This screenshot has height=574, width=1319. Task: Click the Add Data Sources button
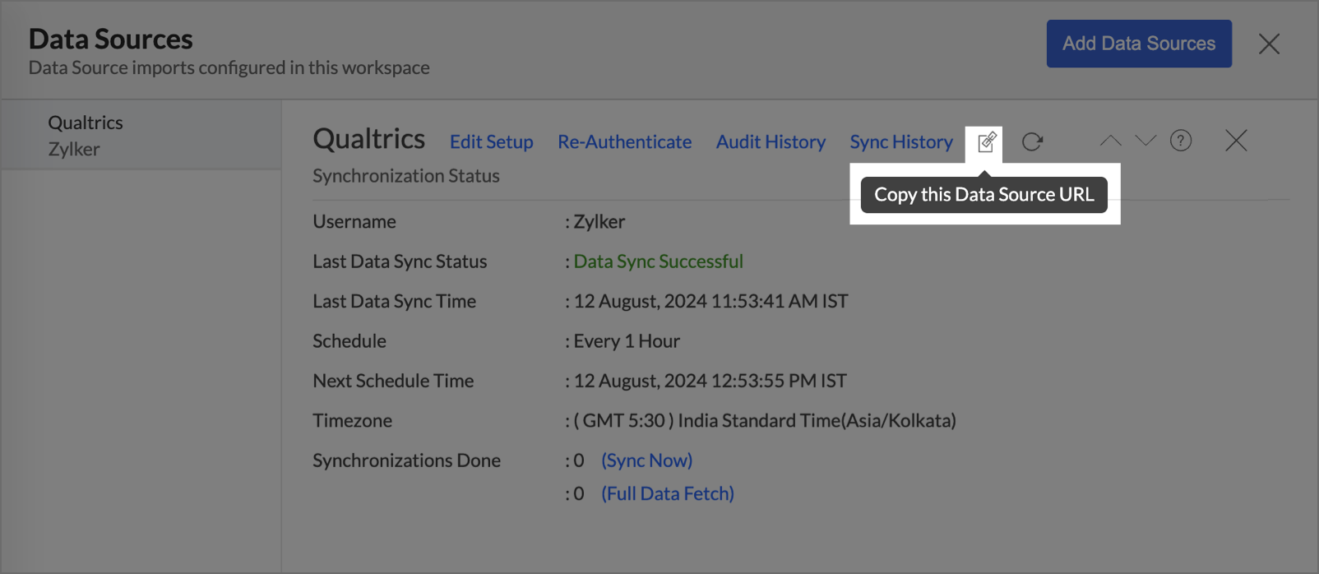click(1139, 44)
